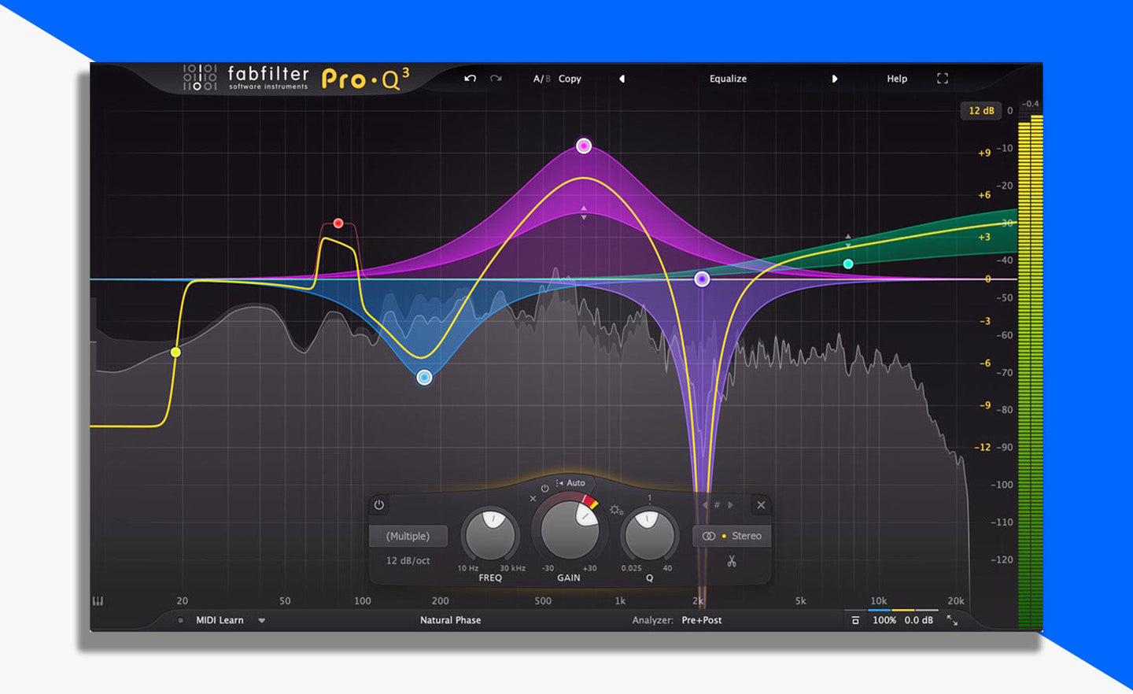Select the green high shelf node

tap(848, 264)
